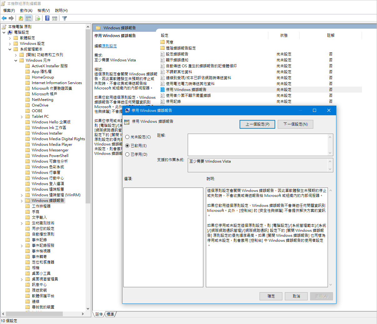
Task: Open the 動作(A) menu
Action: point(26,11)
